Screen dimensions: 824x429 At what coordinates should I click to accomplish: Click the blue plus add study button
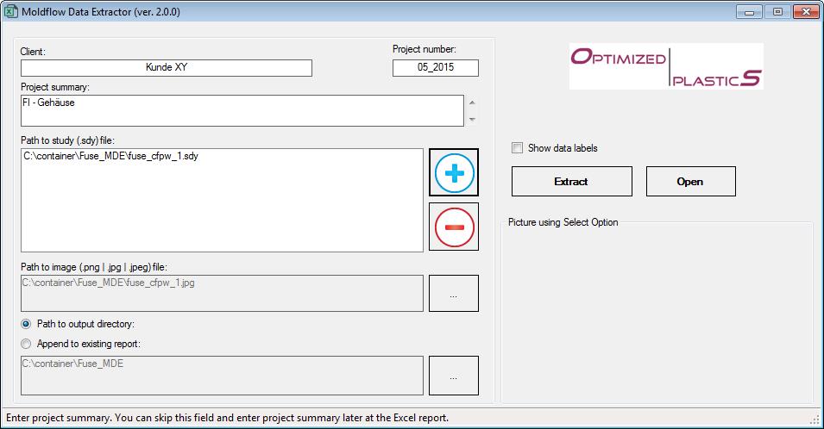(454, 173)
